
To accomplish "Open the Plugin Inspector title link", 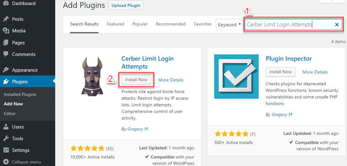I will pos(288,59).
